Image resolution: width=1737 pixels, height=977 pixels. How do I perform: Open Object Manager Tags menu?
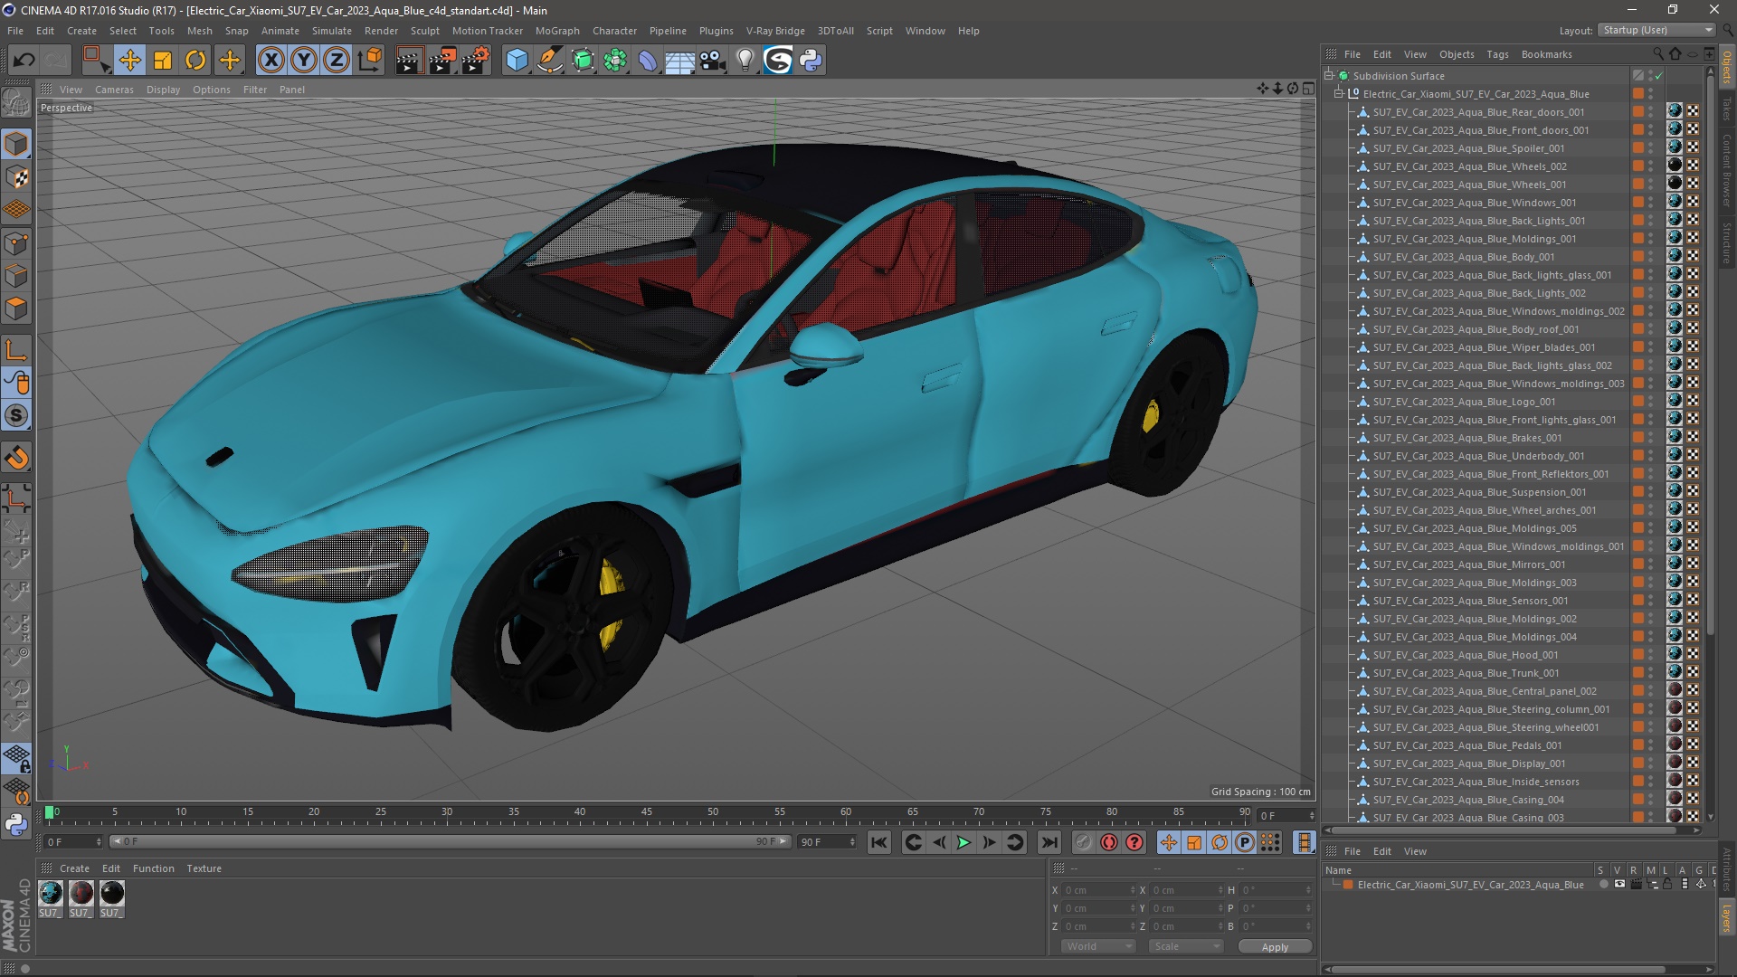1497,54
